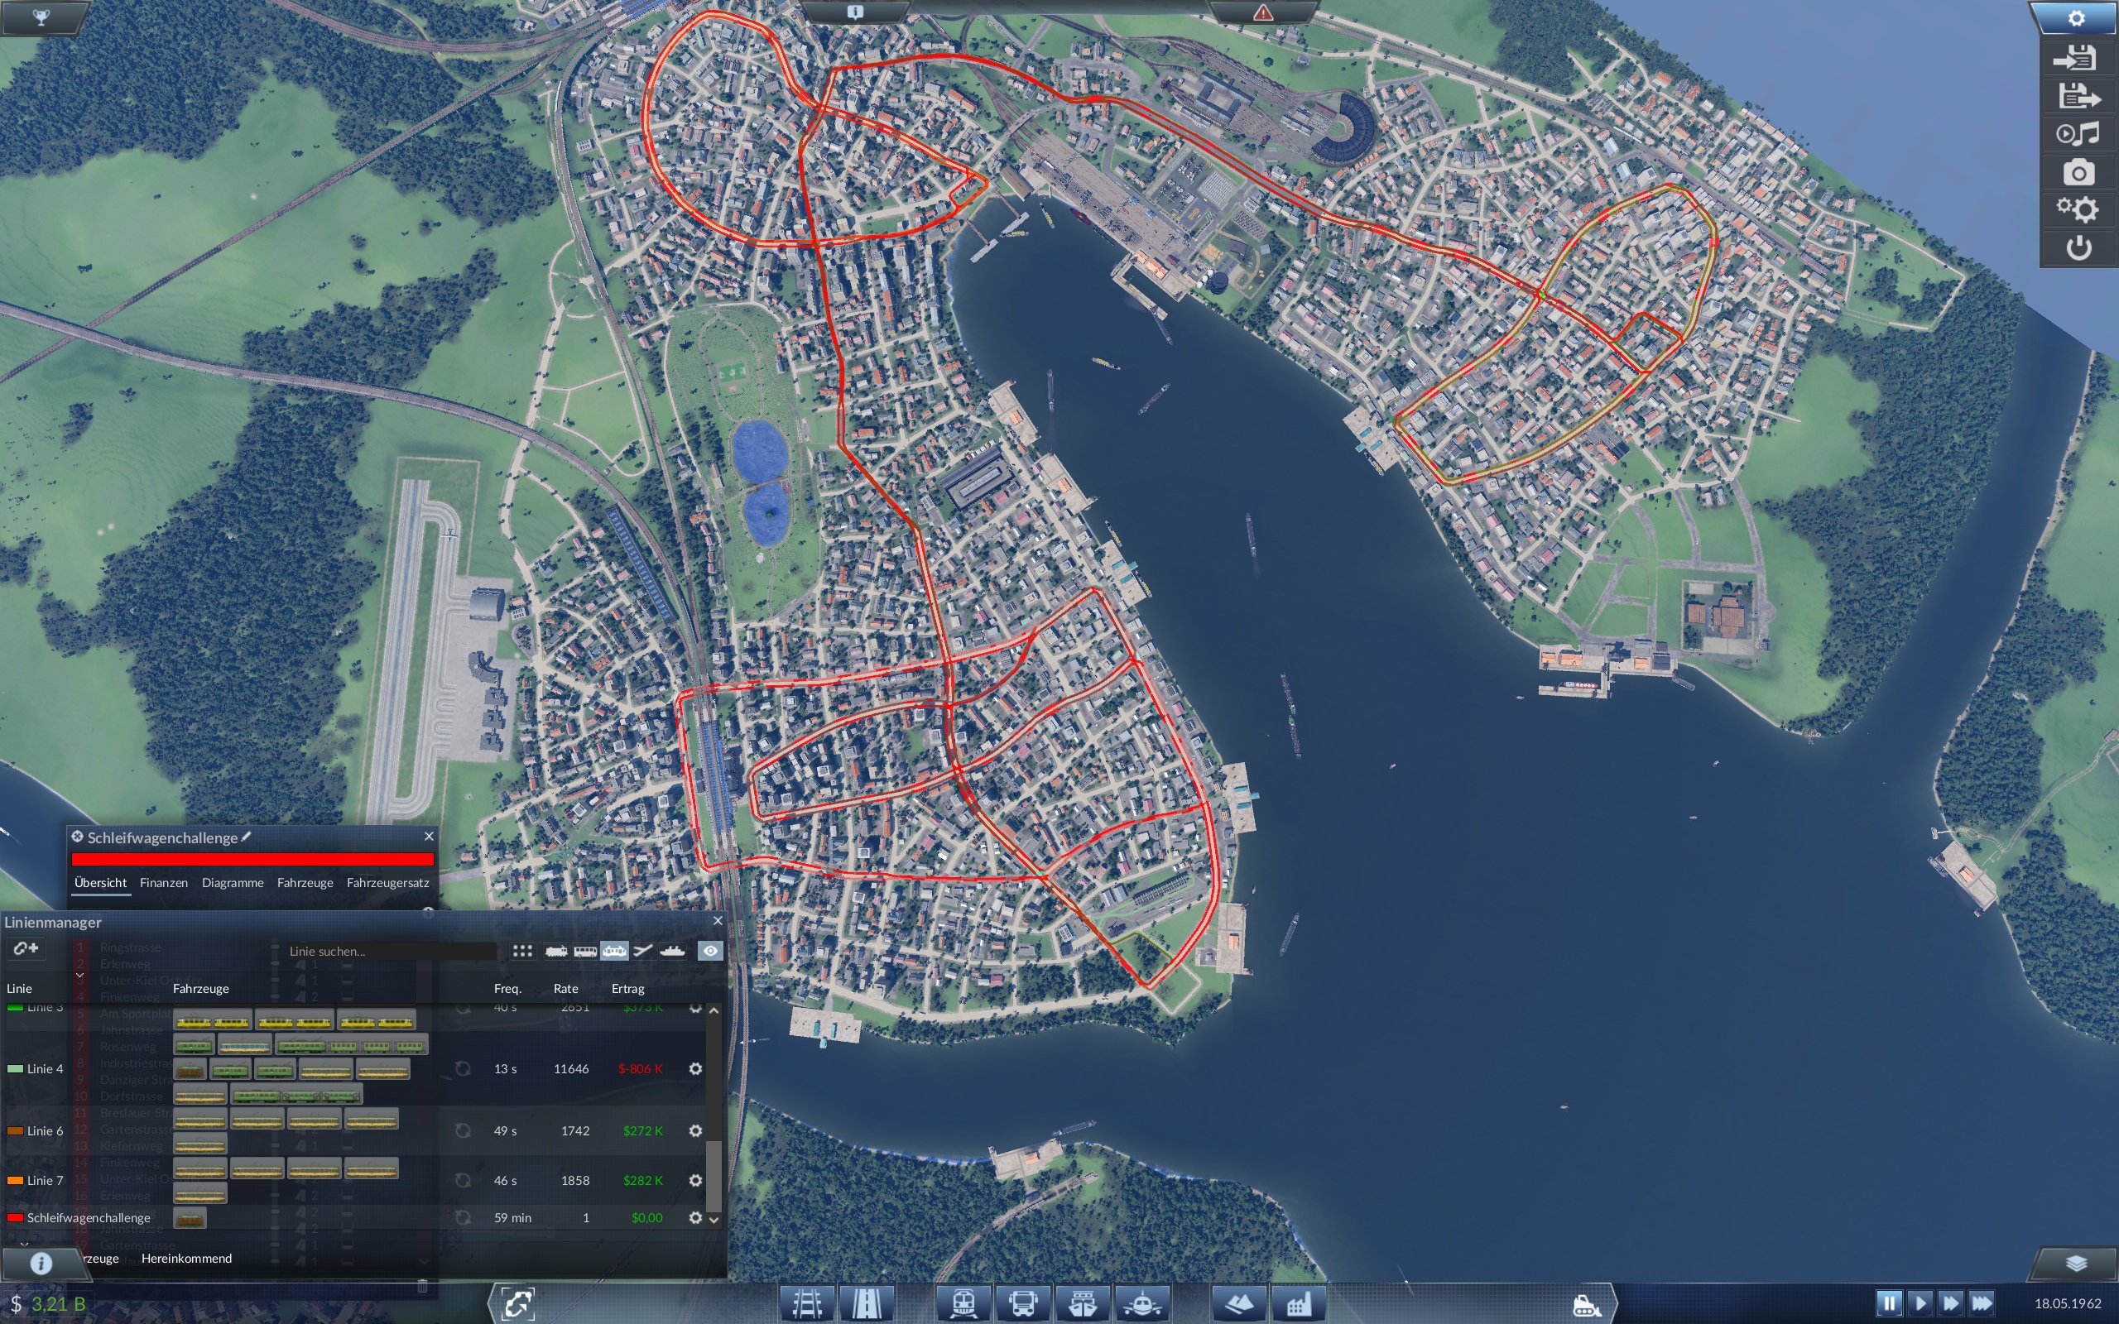Open settings gear for Schleifwagenchallenge row
This screenshot has height=1324, width=2119.
(695, 1217)
